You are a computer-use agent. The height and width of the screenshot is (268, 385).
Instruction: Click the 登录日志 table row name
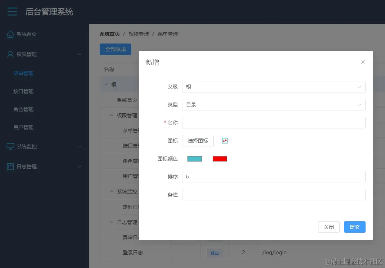coord(132,253)
